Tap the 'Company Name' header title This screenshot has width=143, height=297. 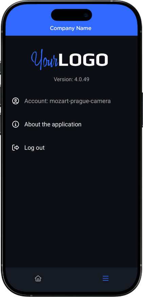pyautogui.click(x=71, y=28)
